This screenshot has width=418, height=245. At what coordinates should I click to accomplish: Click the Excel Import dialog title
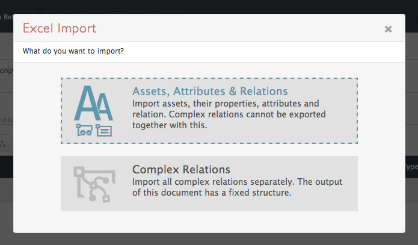pyautogui.click(x=60, y=28)
